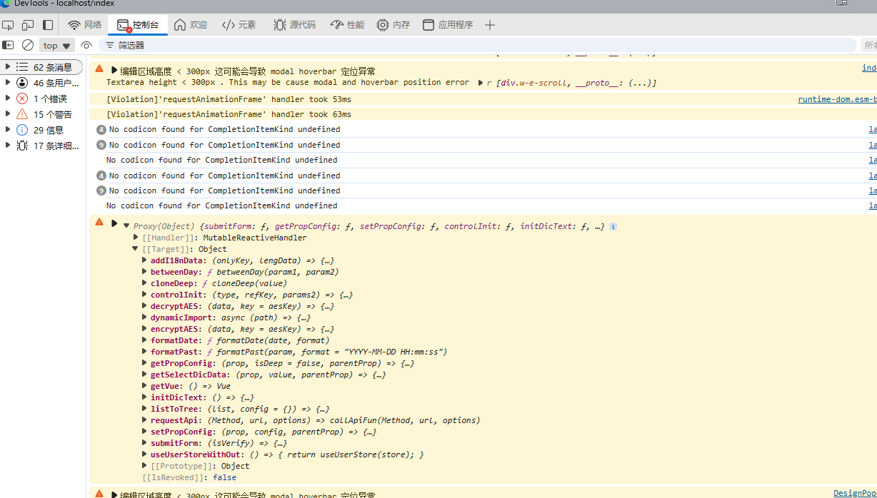
Task: Hide the console sidebar with the toggle icon
Action: 9,45
